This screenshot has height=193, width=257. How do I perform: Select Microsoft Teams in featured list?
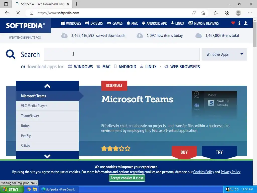(x=47, y=96)
